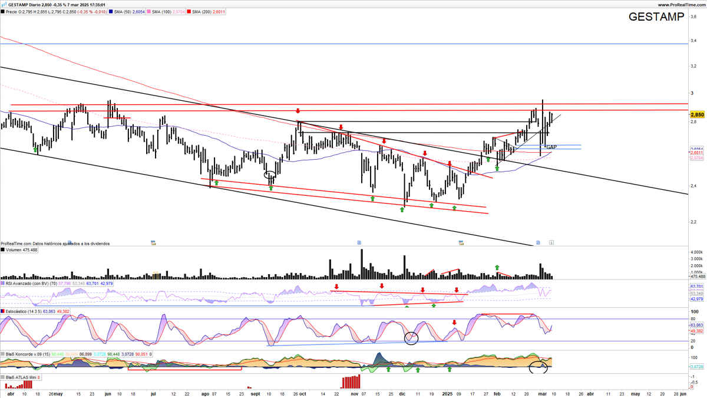Image resolution: width=707 pixels, height=398 pixels.
Task: Click the event marker icon below early January 2025
Action: 461,242
